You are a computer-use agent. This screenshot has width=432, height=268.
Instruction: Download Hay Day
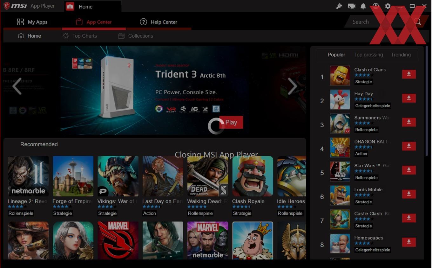click(409, 98)
